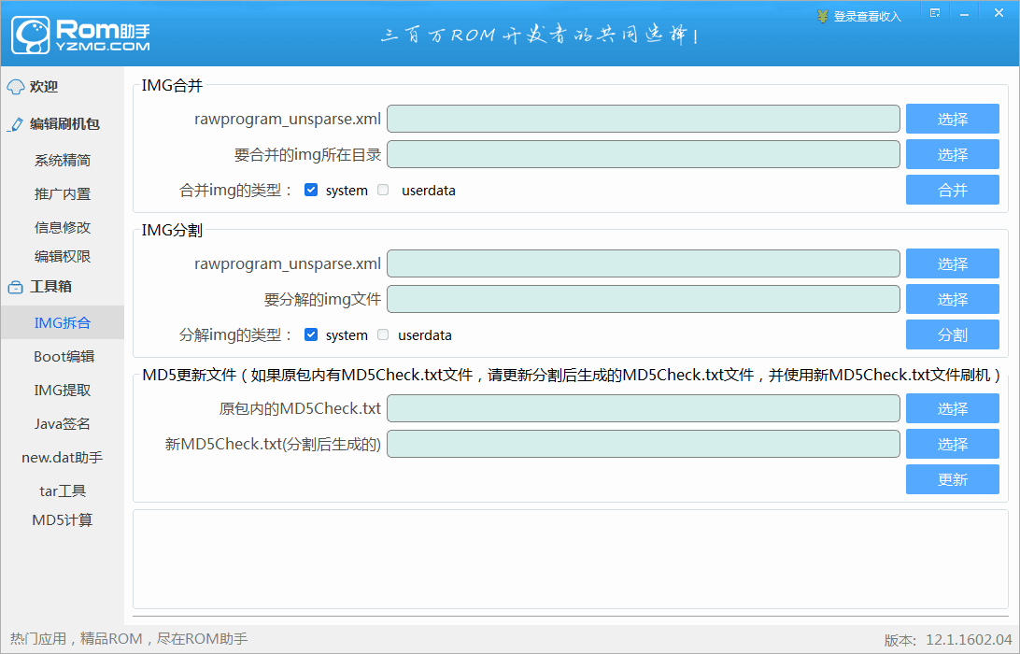Open the title bar menu icon
Image resolution: width=1020 pixels, height=654 pixels.
pyautogui.click(x=934, y=12)
